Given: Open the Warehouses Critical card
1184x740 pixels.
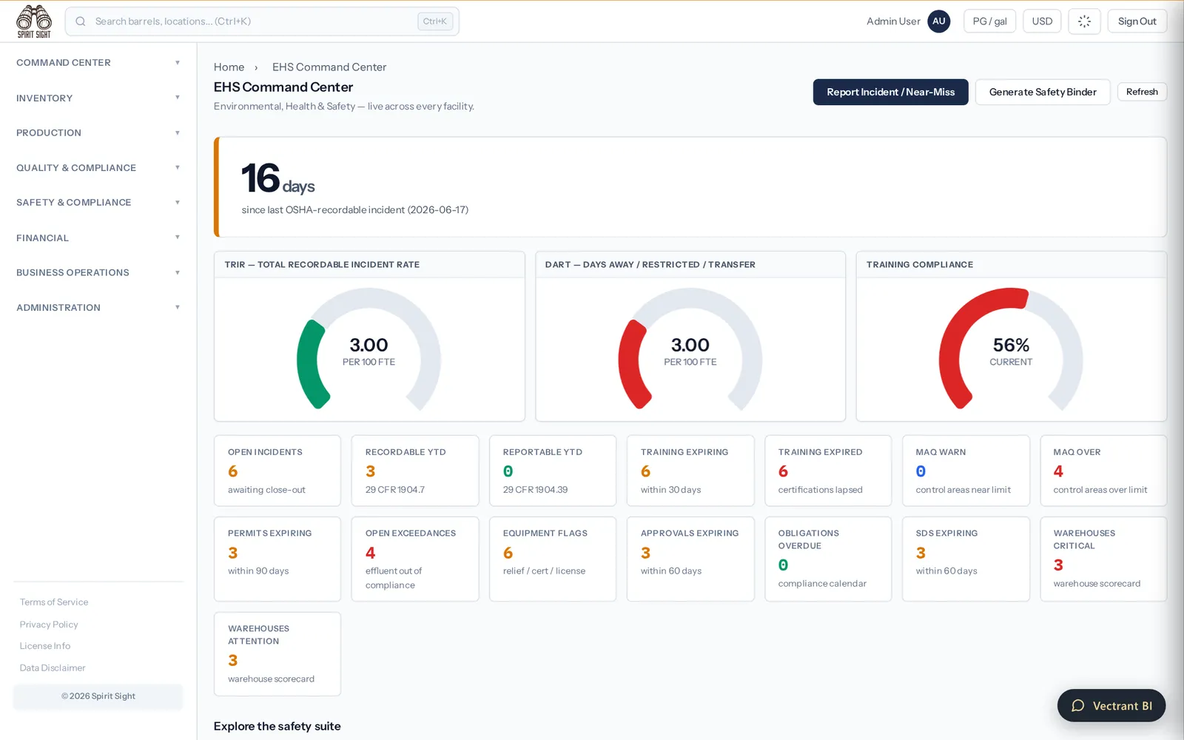Looking at the screenshot, I should click(1103, 559).
